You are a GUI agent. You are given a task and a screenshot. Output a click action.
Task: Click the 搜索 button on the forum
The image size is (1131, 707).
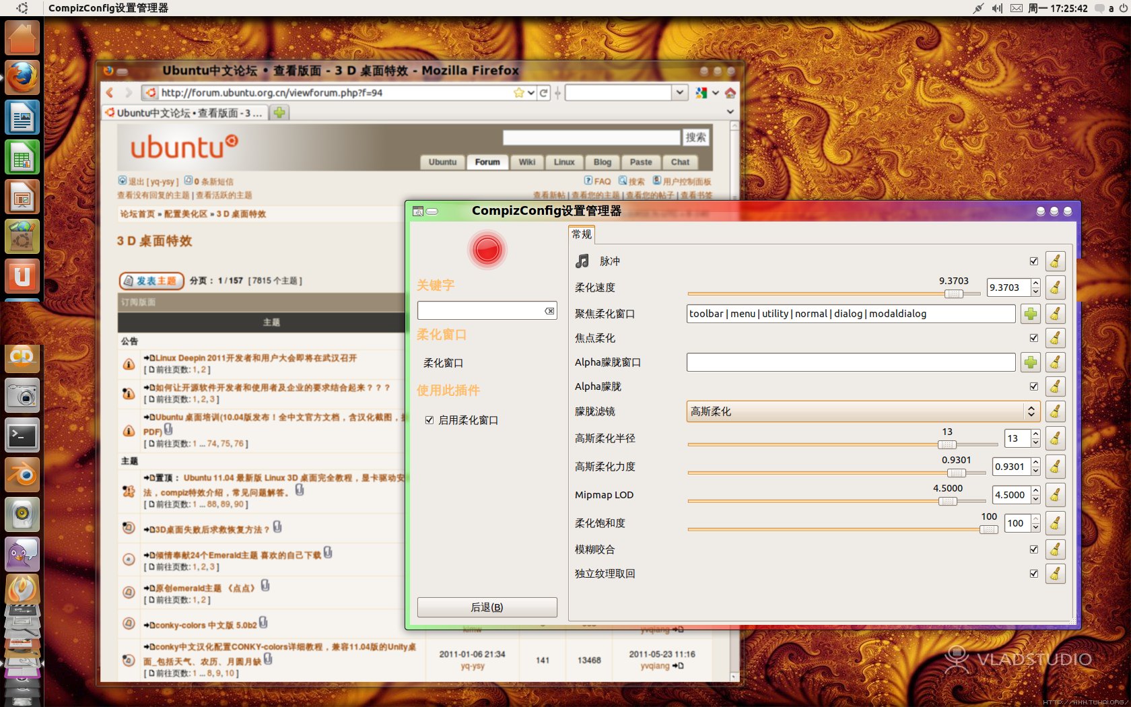pyautogui.click(x=695, y=137)
